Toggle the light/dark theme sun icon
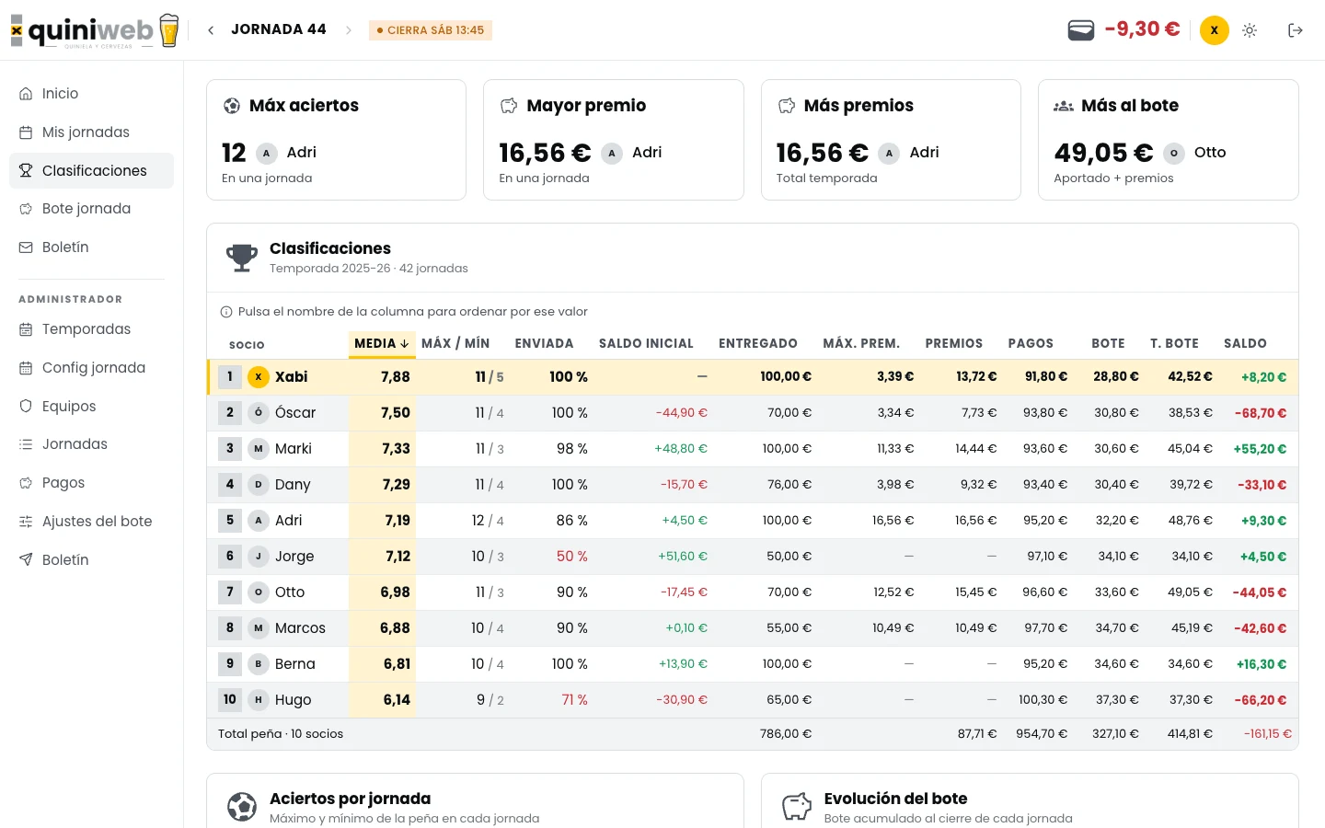Viewport: 1325px width, 828px height. pyautogui.click(x=1250, y=30)
